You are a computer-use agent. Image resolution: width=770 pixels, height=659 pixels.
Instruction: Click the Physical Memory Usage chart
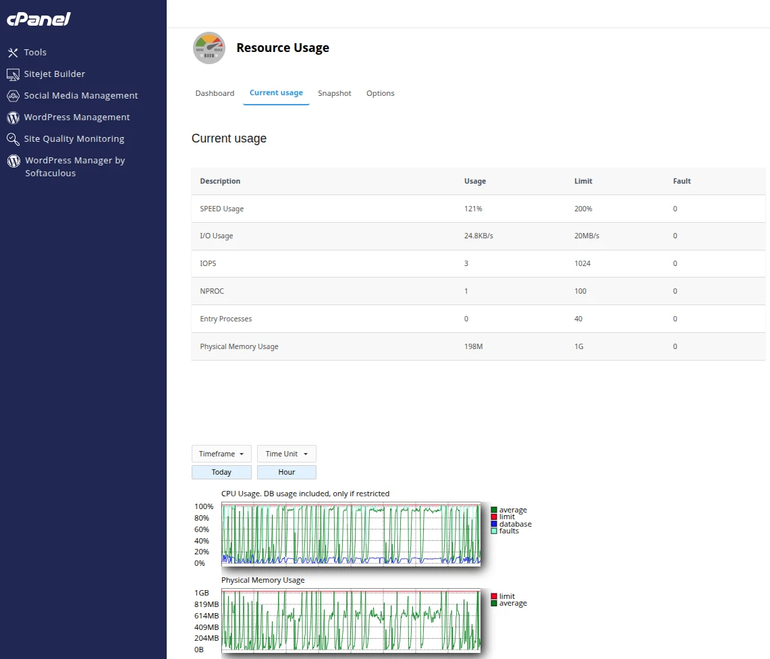[350, 621]
